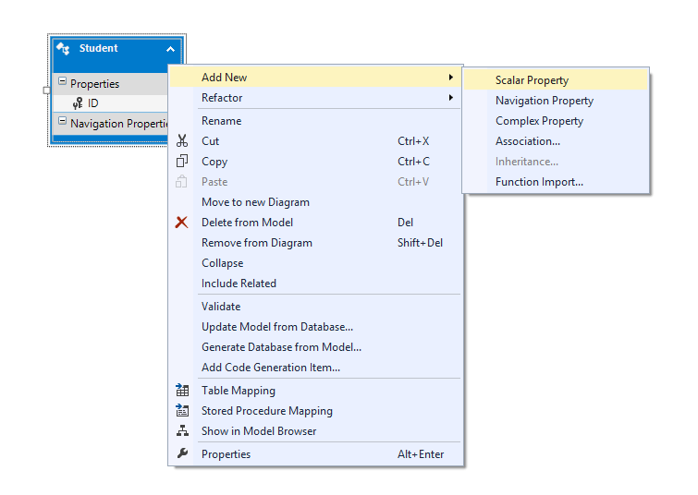The width and height of the screenshot is (698, 495).
Task: Select Cut in context menu
Action: click(315, 141)
